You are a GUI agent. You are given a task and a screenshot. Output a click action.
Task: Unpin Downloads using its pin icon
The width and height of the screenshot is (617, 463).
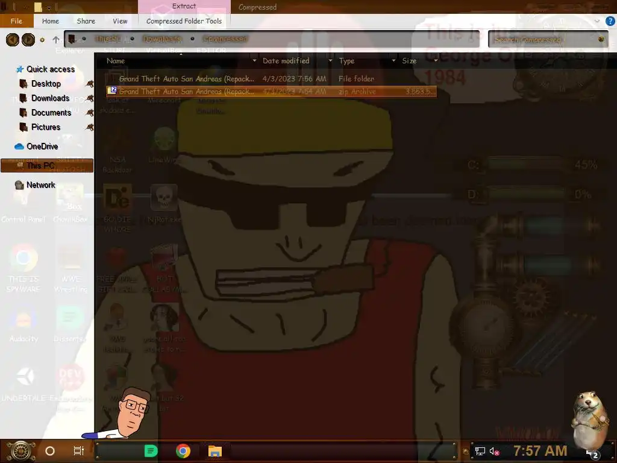click(x=90, y=98)
